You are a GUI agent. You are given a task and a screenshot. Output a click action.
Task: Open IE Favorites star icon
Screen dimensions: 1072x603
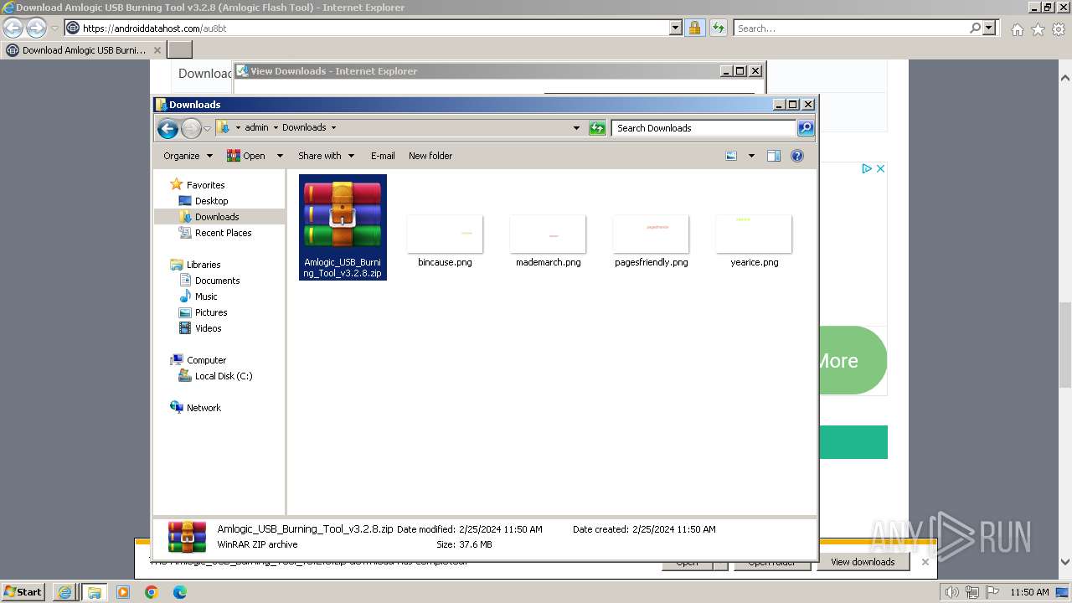[x=1038, y=29]
